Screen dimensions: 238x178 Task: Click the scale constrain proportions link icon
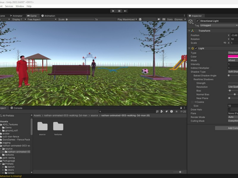click(x=225, y=43)
